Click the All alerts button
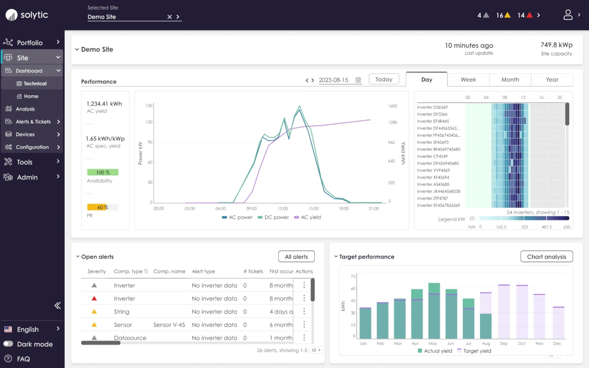 pos(296,256)
